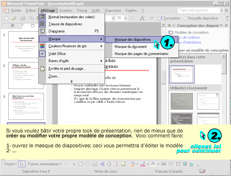The height and width of the screenshot is (176, 231).
Task: Click the Insert WordArt icon
Action: click(102, 164)
